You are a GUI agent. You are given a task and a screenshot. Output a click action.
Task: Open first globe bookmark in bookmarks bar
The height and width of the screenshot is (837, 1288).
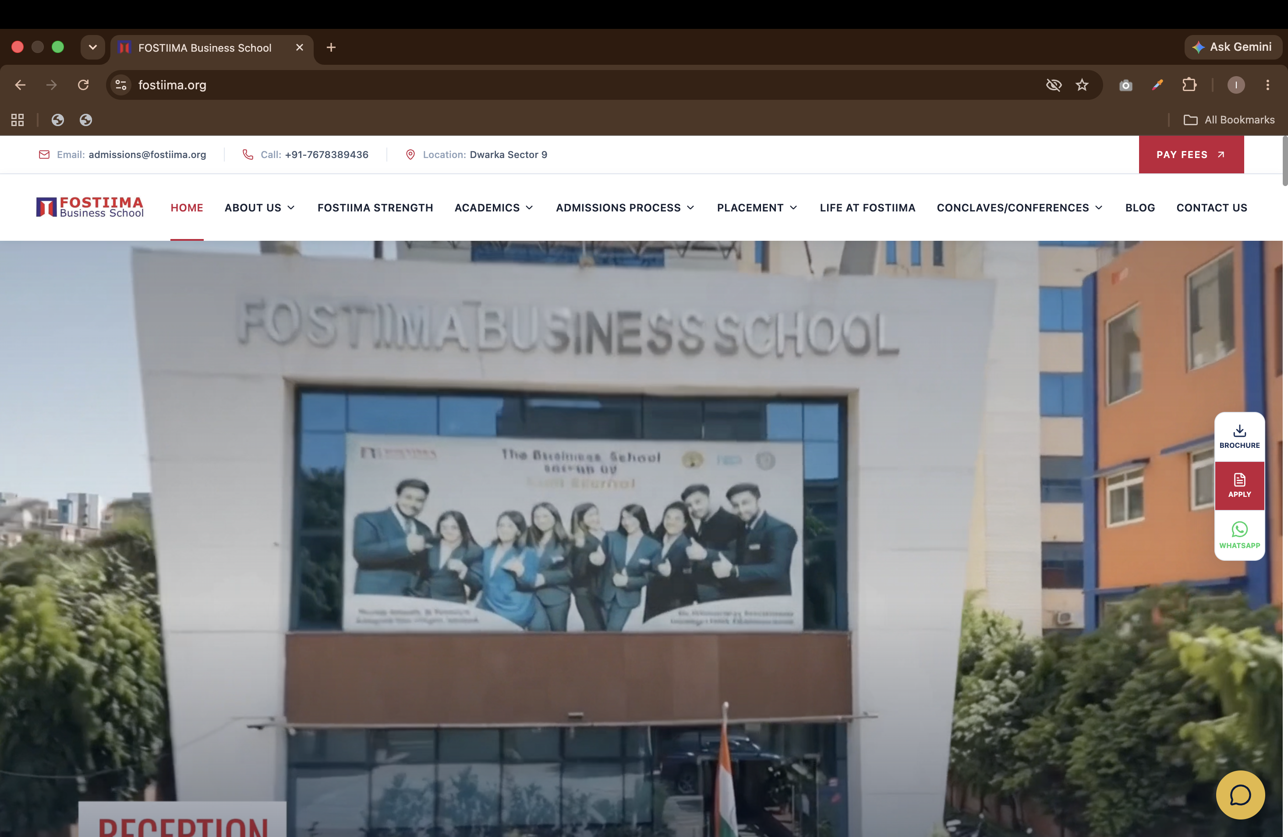tap(58, 120)
